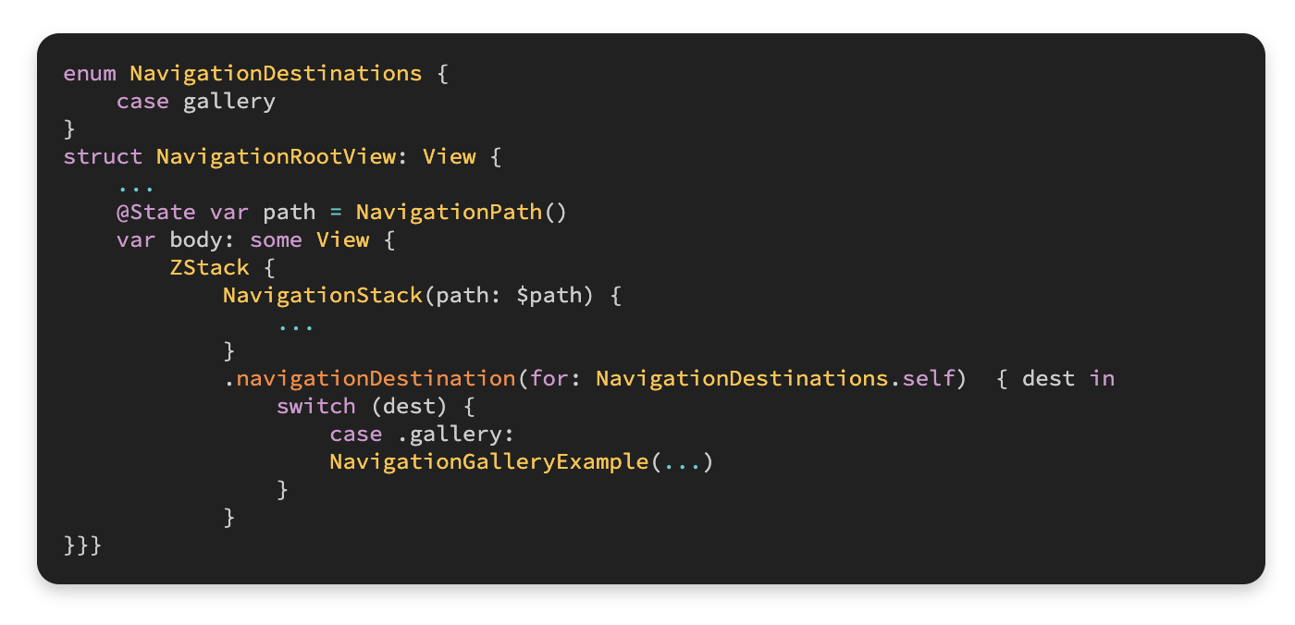Click the final closing braces line

coord(82,545)
